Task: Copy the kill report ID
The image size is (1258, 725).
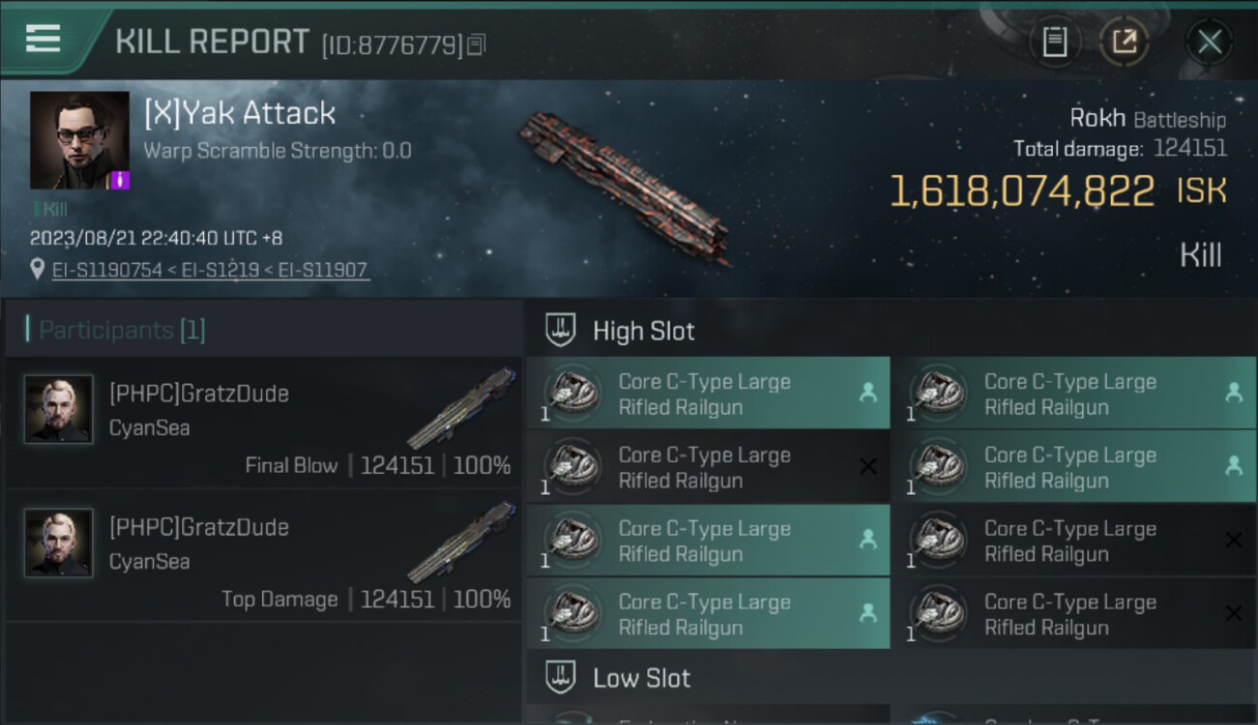Action: (x=475, y=44)
